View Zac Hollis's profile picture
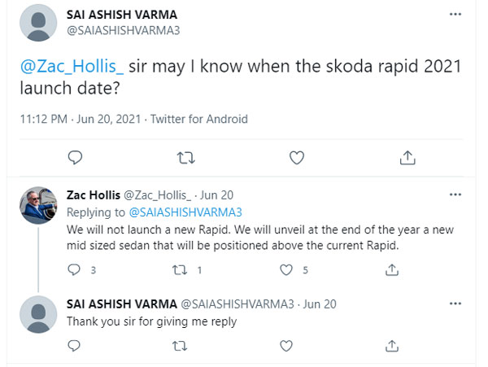This screenshot has width=488, height=367. click(38, 205)
